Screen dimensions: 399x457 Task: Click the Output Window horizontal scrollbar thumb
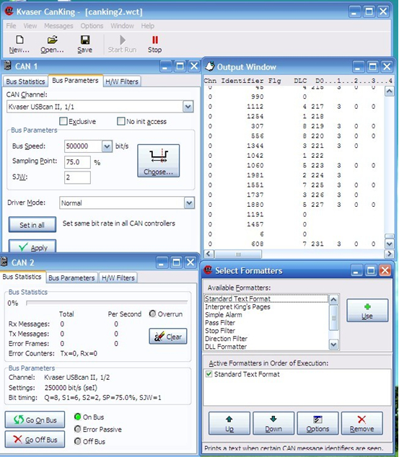coord(238,254)
